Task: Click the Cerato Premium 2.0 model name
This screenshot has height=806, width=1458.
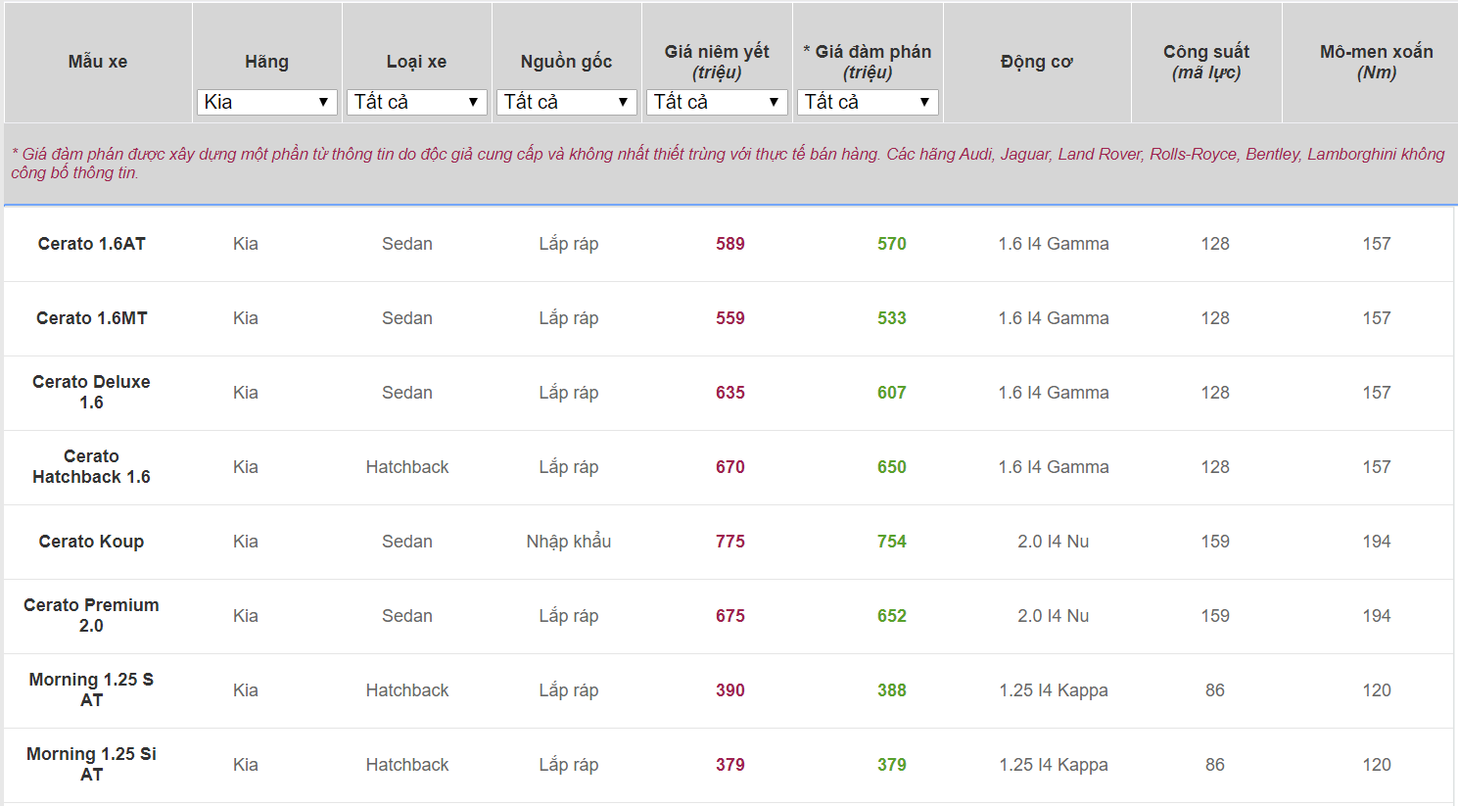Action: pos(91,615)
